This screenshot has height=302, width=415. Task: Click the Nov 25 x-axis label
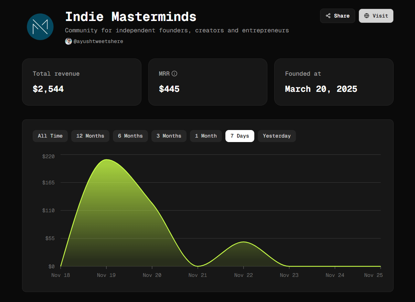pyautogui.click(x=373, y=275)
